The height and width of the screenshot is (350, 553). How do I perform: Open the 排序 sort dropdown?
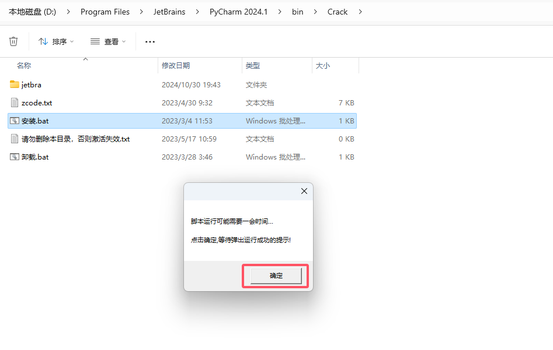tap(56, 41)
